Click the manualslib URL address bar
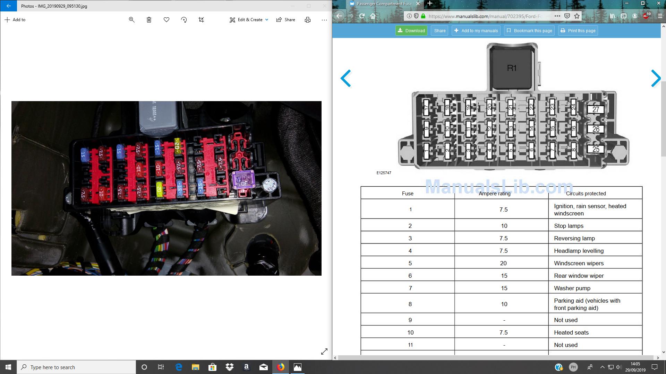Image resolution: width=666 pixels, height=374 pixels. (485, 16)
